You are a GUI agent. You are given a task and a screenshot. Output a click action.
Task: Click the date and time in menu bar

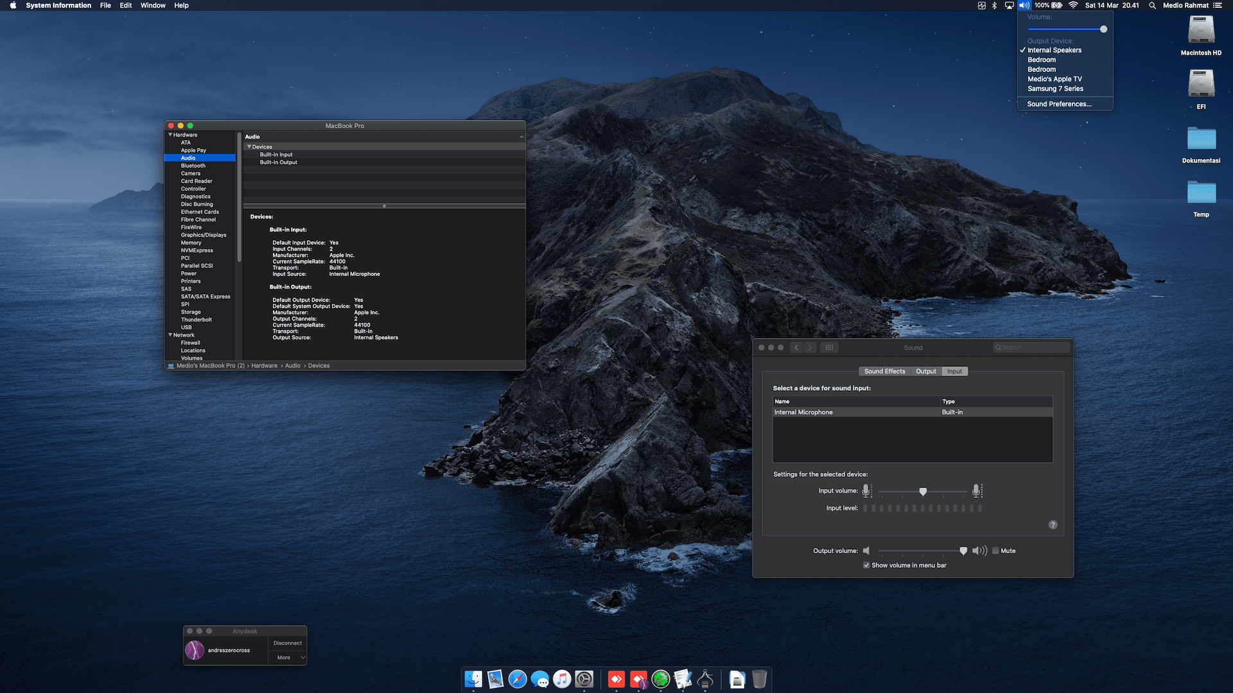pyautogui.click(x=1112, y=5)
